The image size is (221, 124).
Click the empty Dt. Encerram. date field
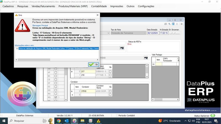tap(175, 33)
